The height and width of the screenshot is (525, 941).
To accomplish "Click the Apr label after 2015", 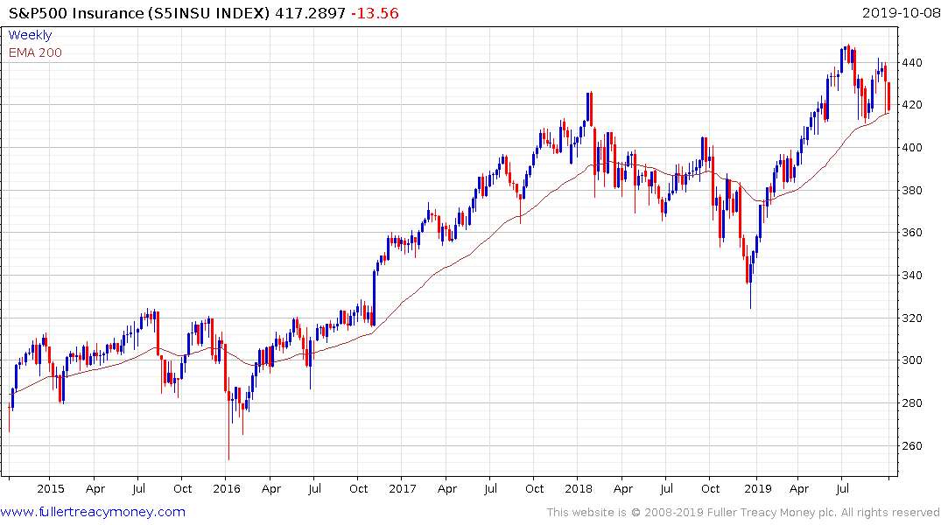I will (x=95, y=489).
